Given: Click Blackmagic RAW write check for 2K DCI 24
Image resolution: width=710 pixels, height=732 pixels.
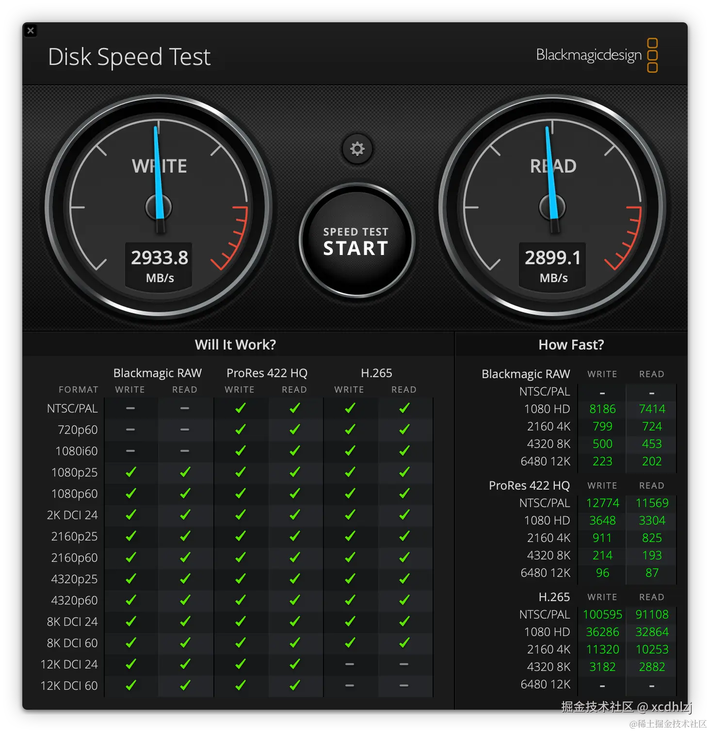Looking at the screenshot, I should pyautogui.click(x=130, y=515).
